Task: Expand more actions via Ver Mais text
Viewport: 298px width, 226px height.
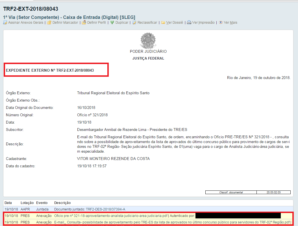Action: pos(230,23)
